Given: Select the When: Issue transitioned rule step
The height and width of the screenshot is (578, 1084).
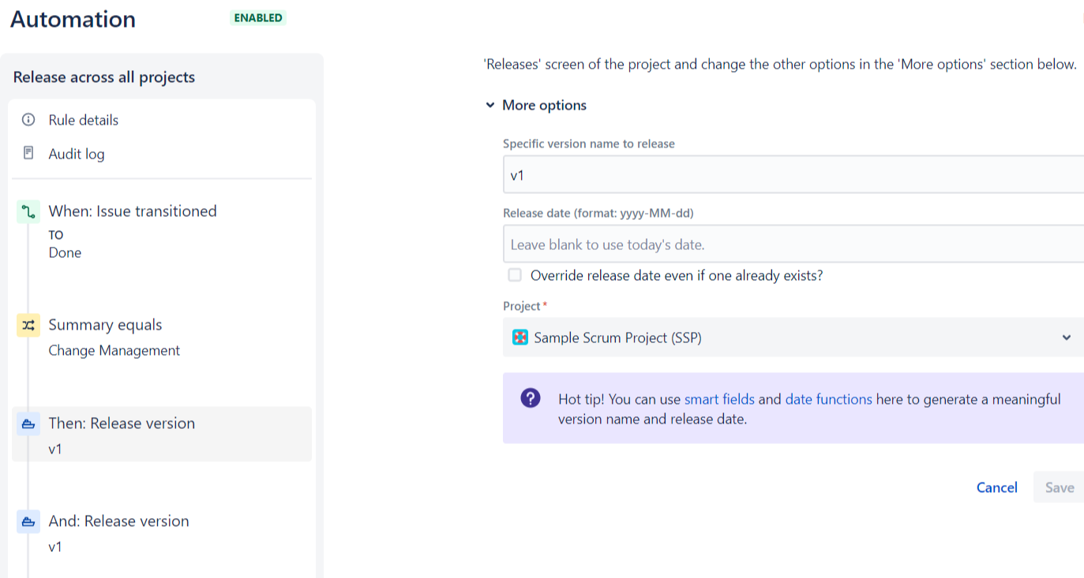Looking at the screenshot, I should coord(133,211).
